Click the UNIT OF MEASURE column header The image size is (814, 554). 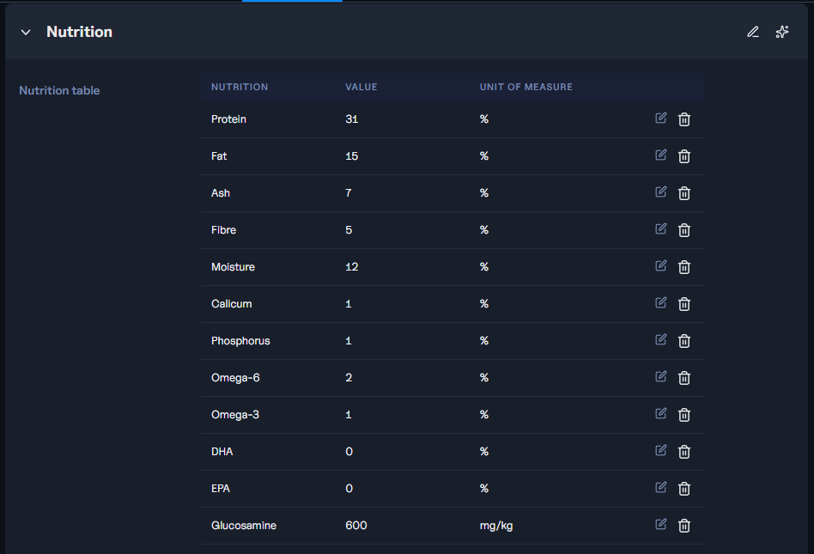(x=525, y=87)
